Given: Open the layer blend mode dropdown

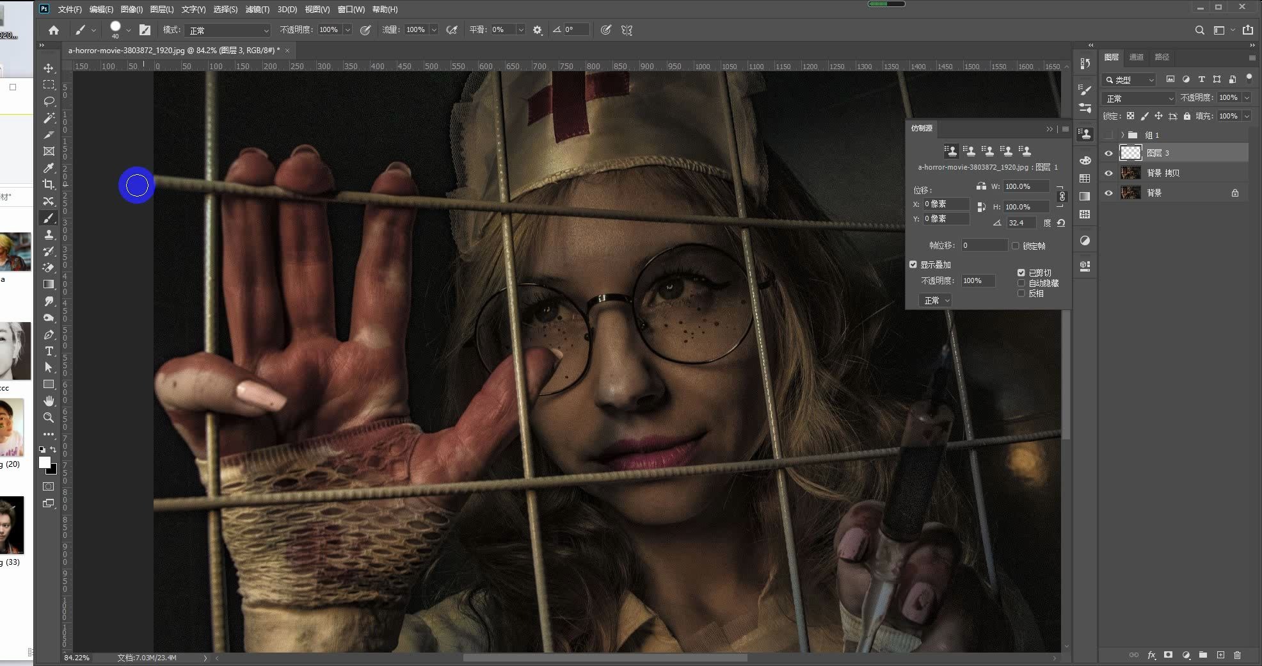Looking at the screenshot, I should (1140, 99).
